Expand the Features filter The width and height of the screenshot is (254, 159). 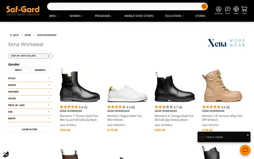point(30,92)
